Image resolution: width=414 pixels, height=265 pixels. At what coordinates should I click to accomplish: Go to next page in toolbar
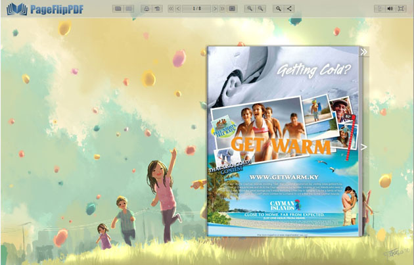coord(215,9)
